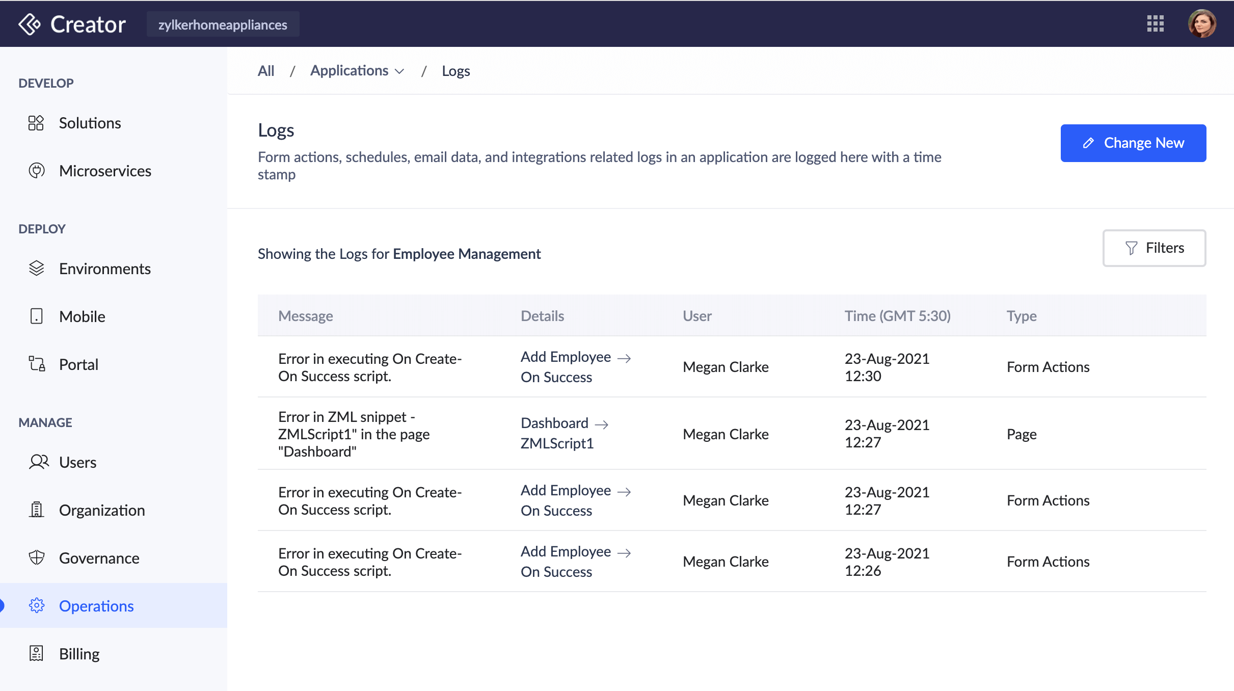Click the 23-Aug-2021 12:26 timestamp
Image resolution: width=1234 pixels, height=691 pixels.
(x=887, y=562)
